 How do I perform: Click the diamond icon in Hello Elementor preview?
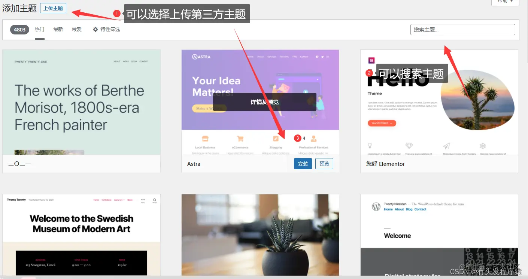(409, 145)
